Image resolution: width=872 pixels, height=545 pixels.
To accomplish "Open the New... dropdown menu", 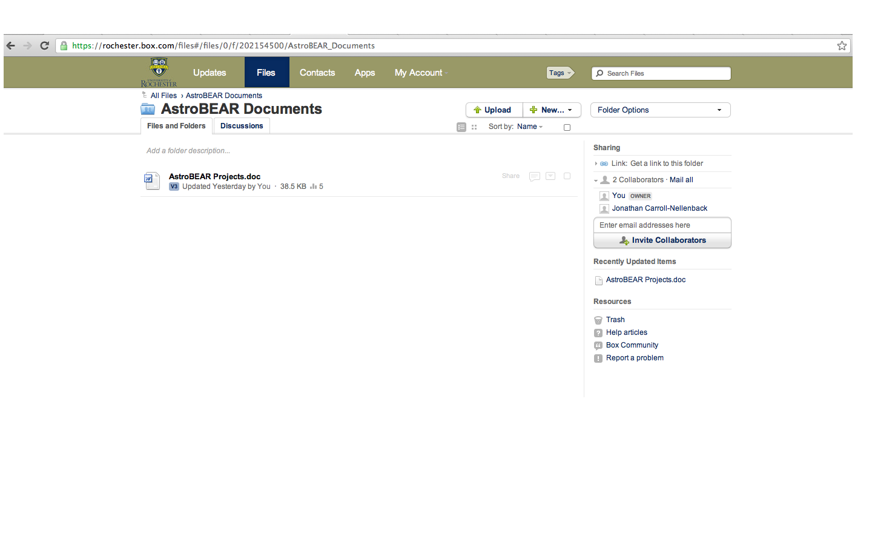I will click(x=552, y=110).
